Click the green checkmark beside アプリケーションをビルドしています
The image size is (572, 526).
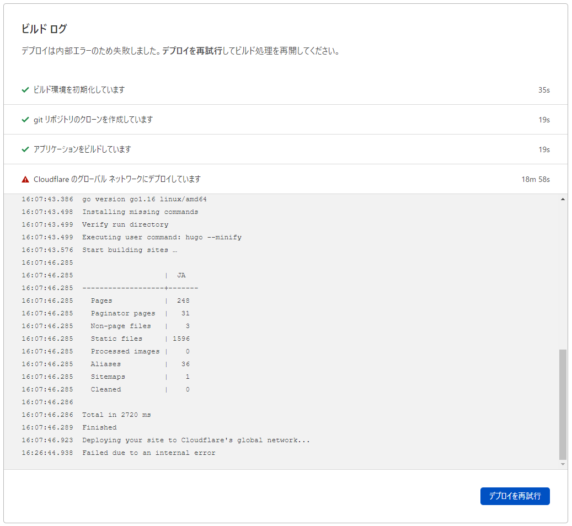coord(25,149)
